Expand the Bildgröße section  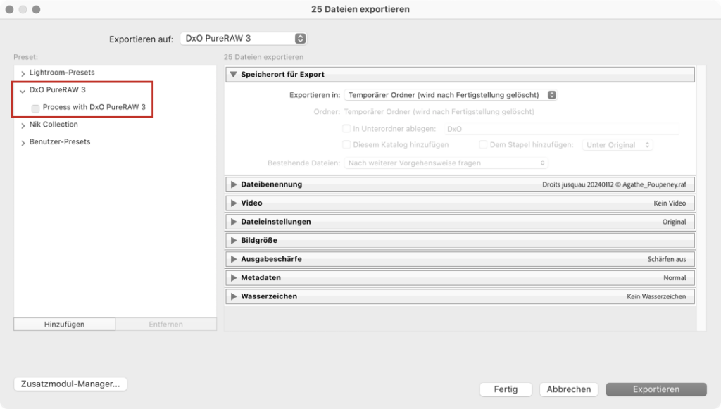234,240
